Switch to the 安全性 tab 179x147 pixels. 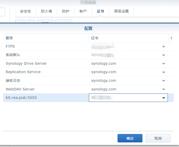click(25, 11)
